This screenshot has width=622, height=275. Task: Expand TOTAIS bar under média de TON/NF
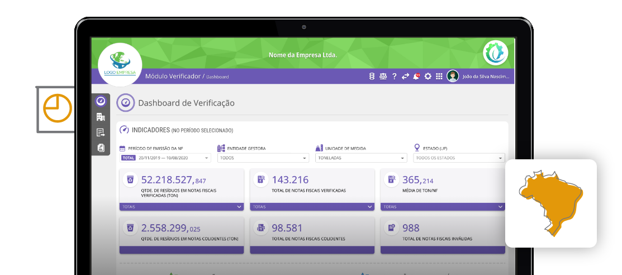point(443,207)
